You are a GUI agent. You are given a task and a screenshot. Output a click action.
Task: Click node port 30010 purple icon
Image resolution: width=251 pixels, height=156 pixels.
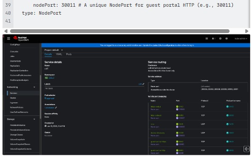(x=177, y=144)
